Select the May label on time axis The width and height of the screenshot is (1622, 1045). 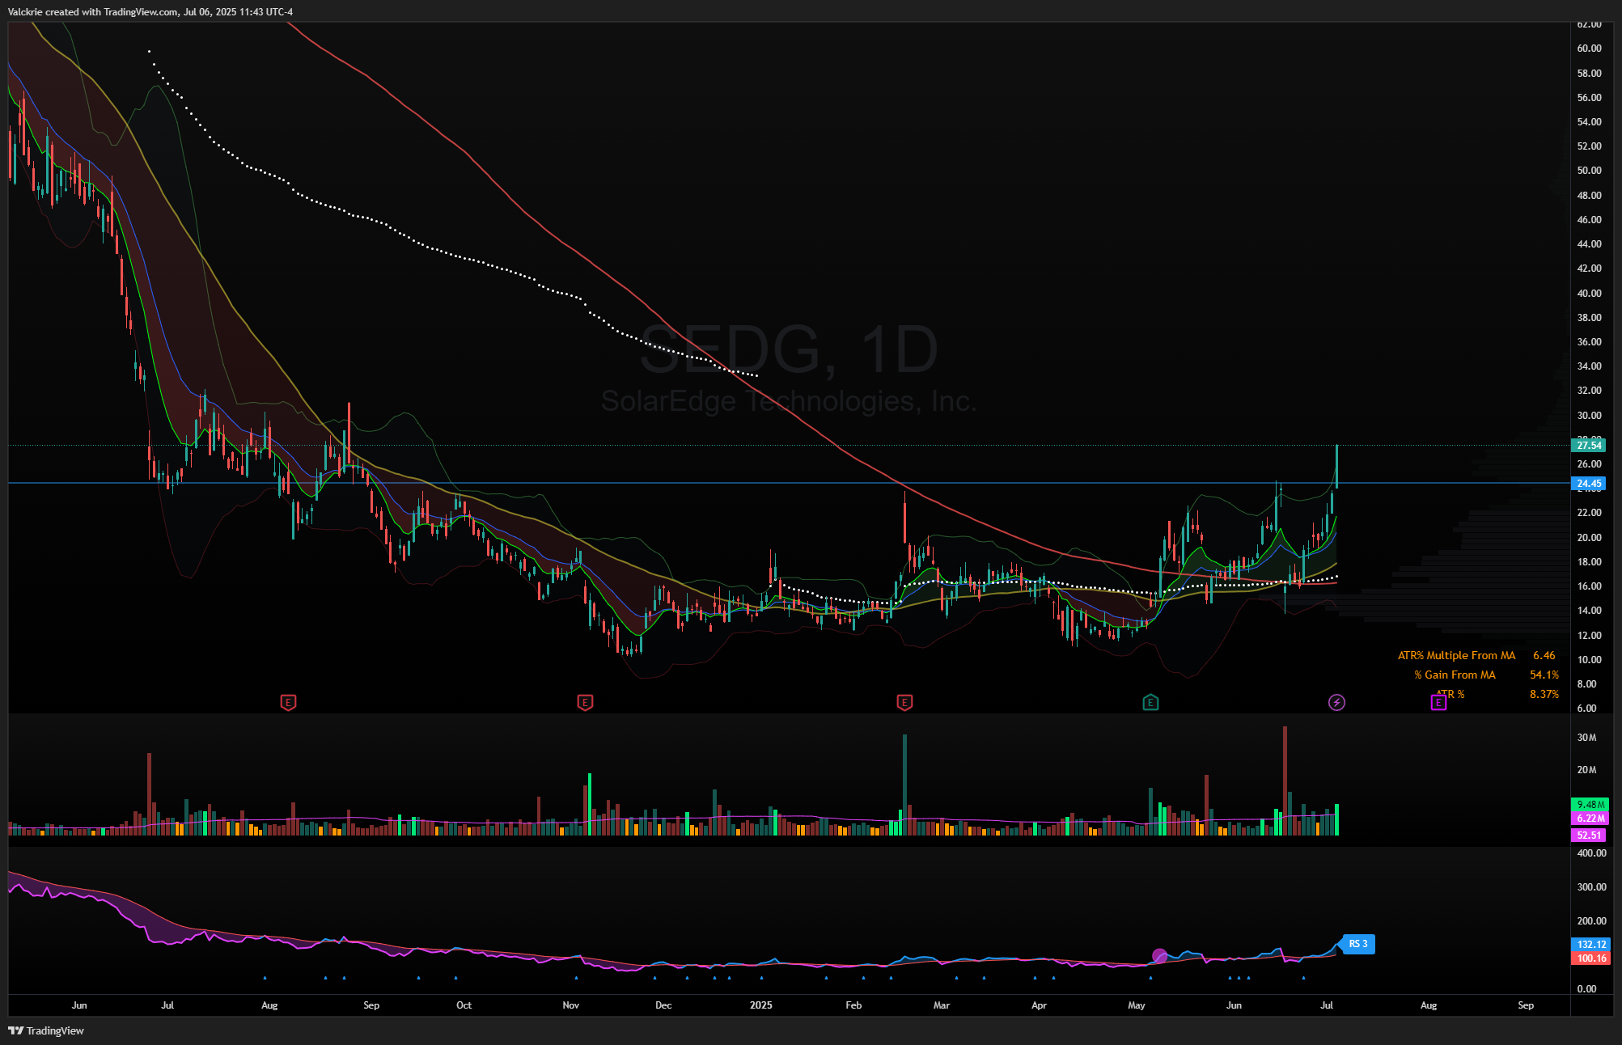[x=1137, y=1005]
